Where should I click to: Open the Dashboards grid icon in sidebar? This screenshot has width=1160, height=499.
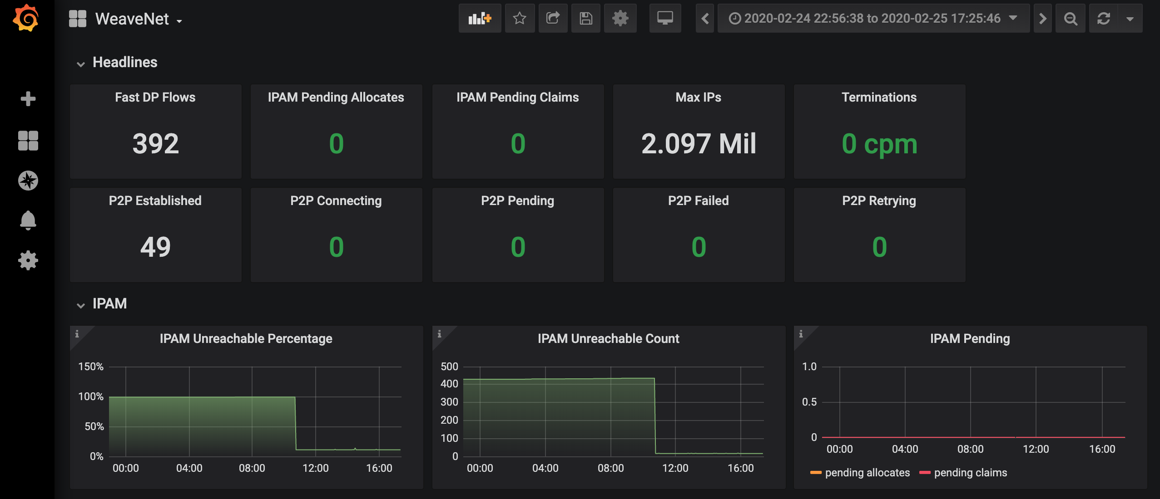[28, 141]
